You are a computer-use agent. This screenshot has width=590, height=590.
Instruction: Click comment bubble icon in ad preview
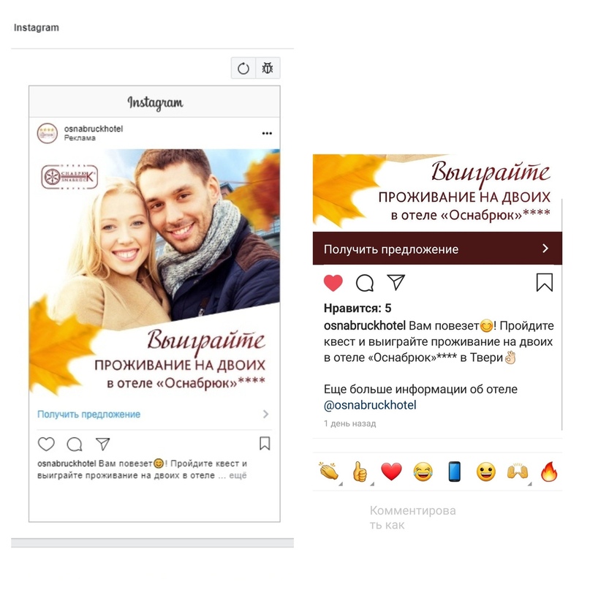click(75, 444)
